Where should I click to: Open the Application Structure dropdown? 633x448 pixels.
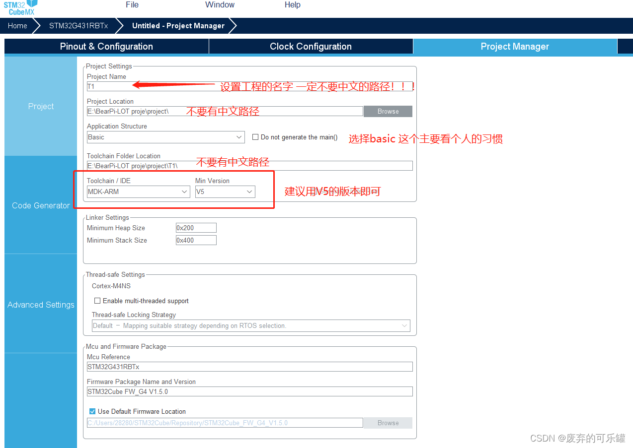tap(165, 137)
